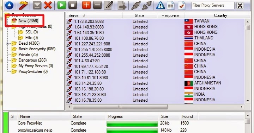Select proxy 103.16.198.20:80
Image resolution: width=254 pixels, height=133 pixels.
(89, 89)
